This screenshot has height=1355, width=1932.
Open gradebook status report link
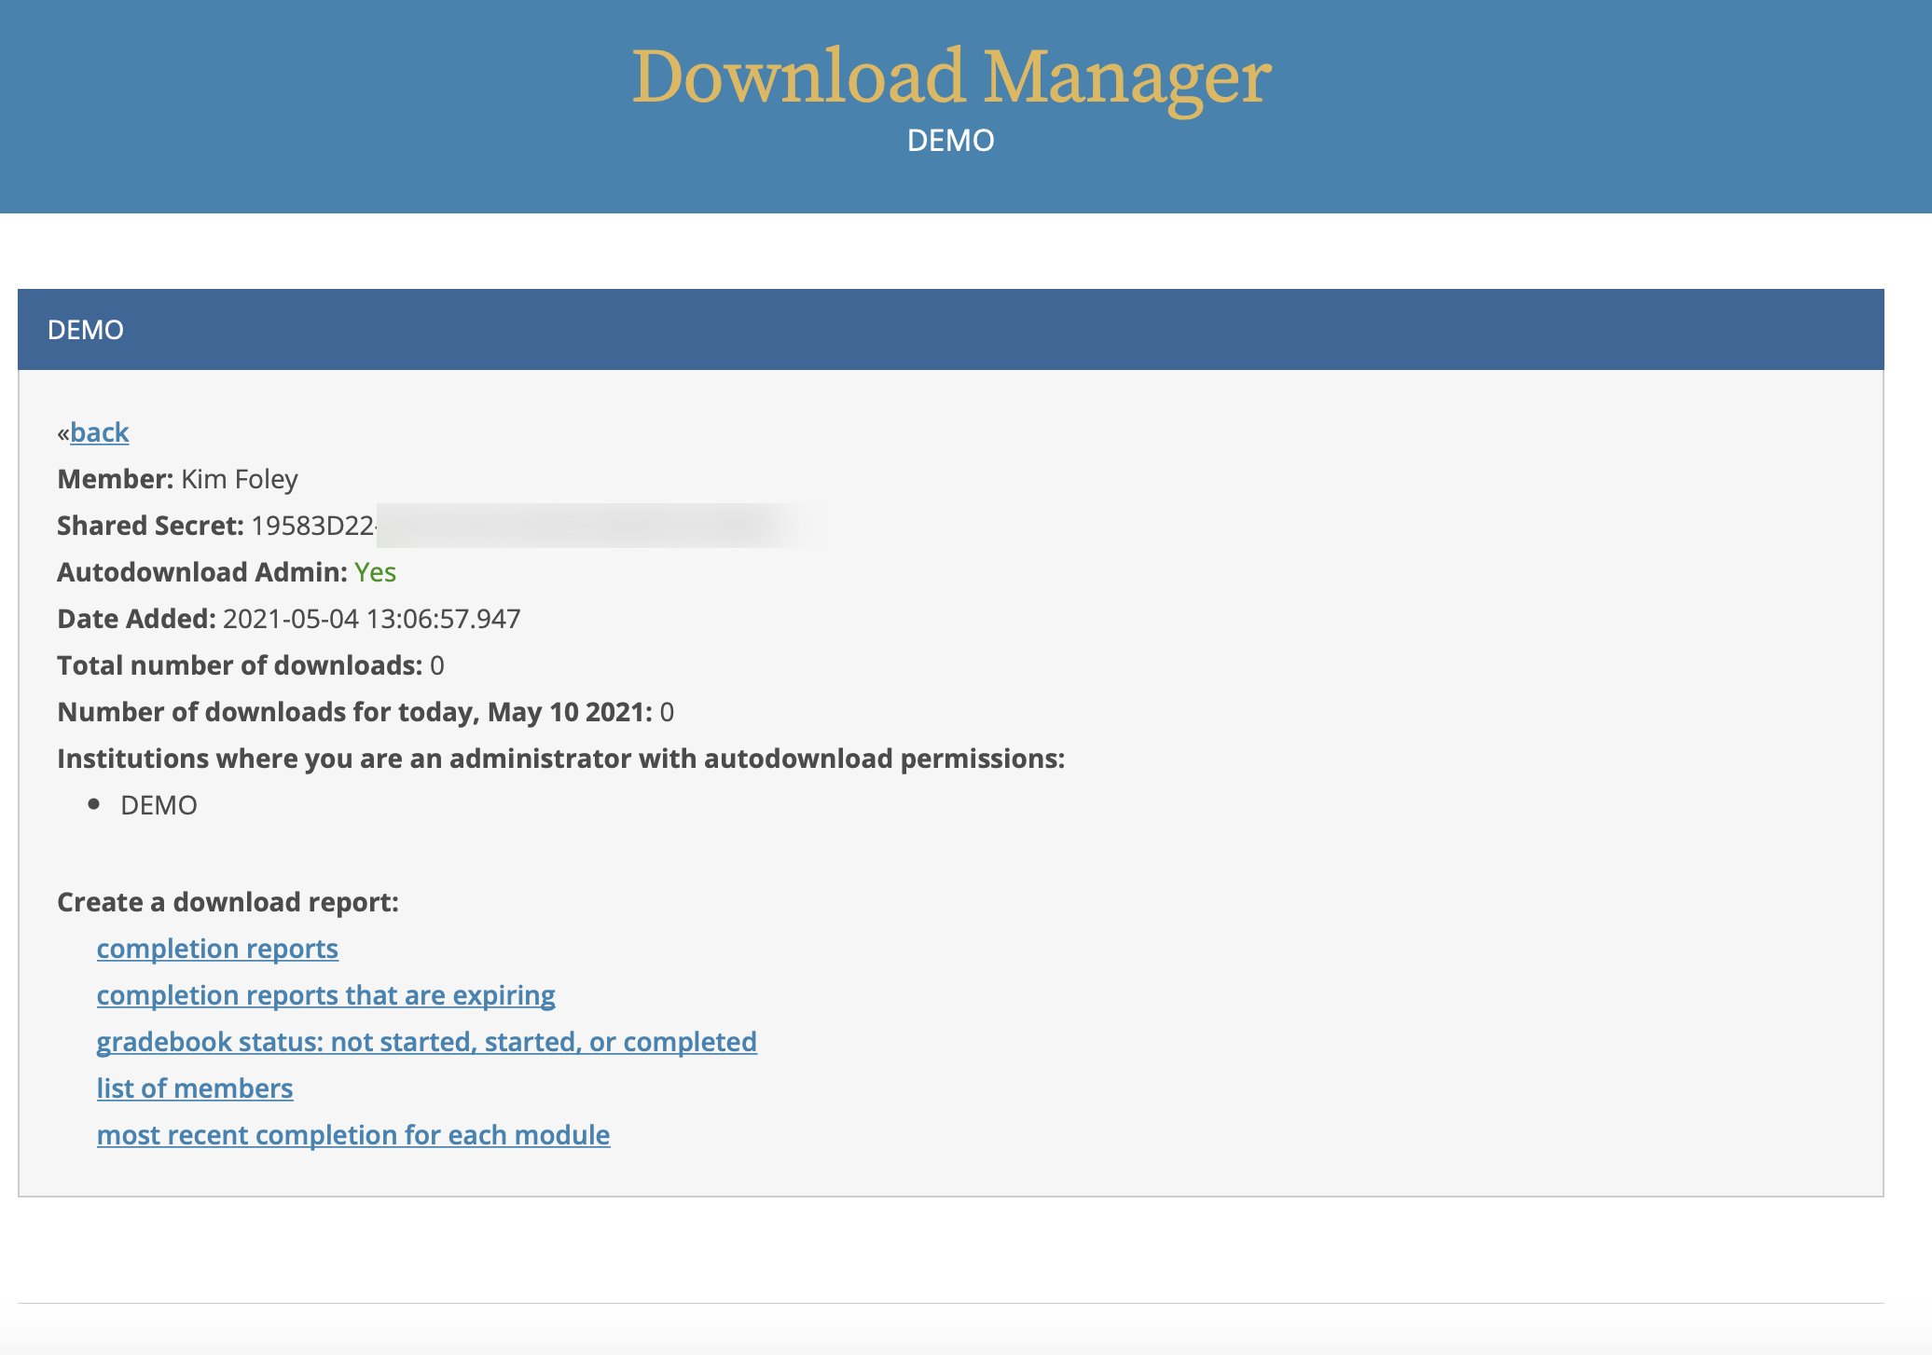coord(427,1042)
